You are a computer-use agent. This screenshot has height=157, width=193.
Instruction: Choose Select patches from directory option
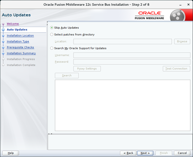point(52,35)
